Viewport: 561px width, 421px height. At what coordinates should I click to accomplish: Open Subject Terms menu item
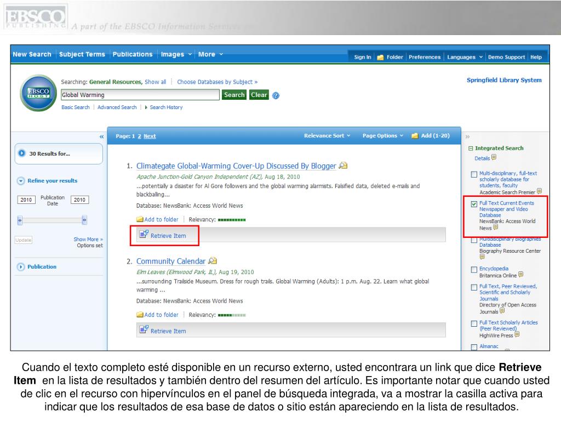pos(82,54)
